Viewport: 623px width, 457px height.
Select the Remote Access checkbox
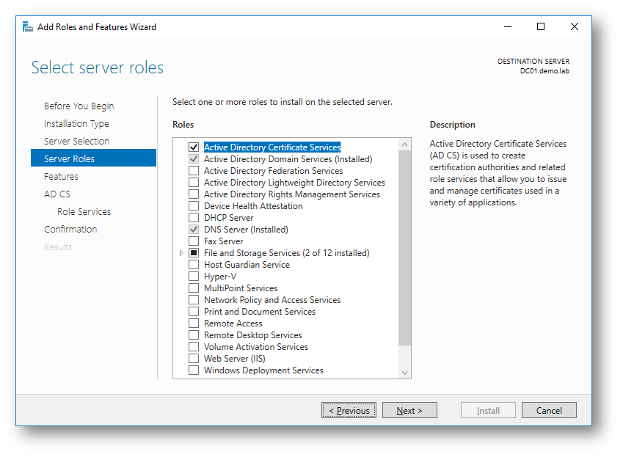click(194, 323)
